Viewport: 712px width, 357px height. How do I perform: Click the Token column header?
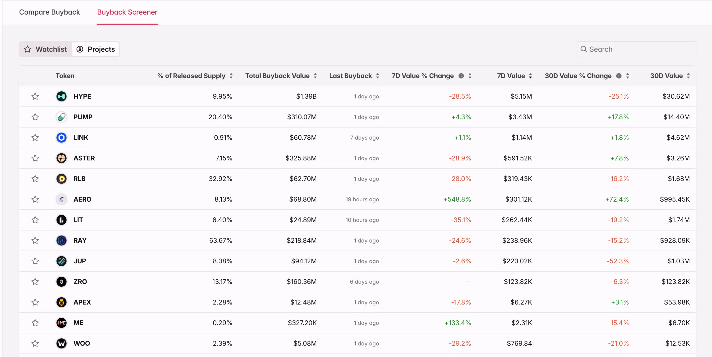(65, 76)
